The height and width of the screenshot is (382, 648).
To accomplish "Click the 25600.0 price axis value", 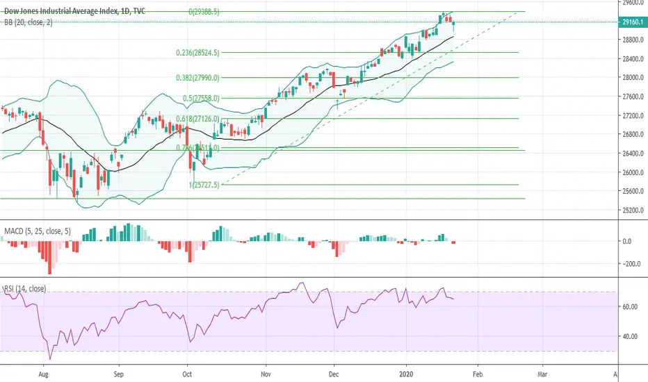I will 633,191.
